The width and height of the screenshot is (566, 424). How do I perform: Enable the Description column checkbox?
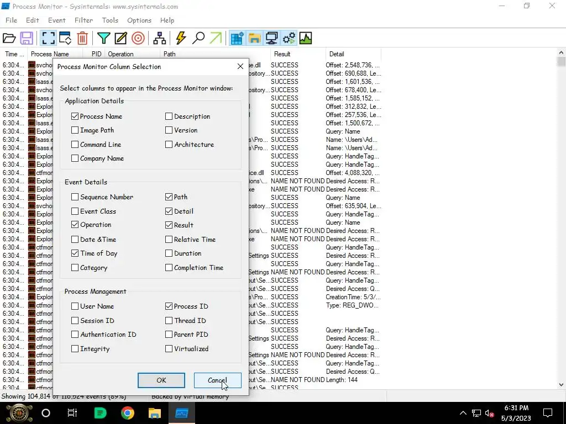click(169, 116)
